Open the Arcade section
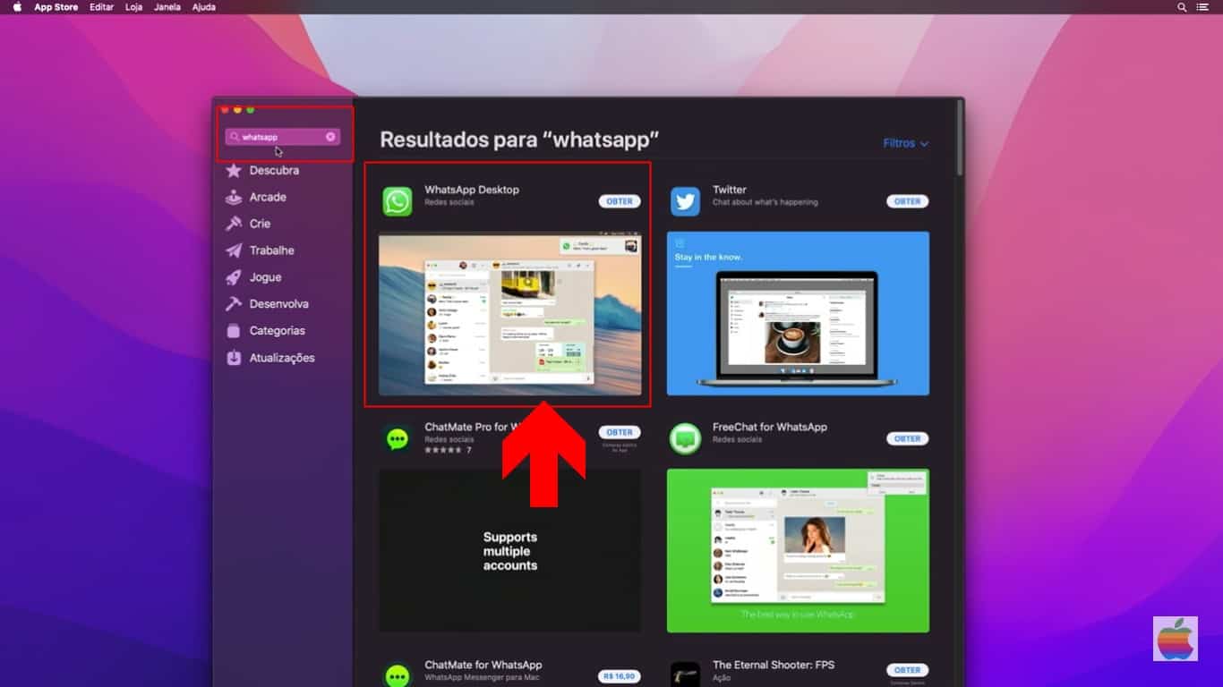This screenshot has width=1223, height=687. point(268,197)
